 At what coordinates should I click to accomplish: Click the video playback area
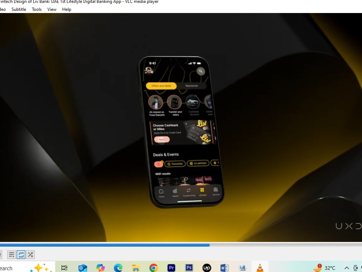pyautogui.click(x=181, y=127)
